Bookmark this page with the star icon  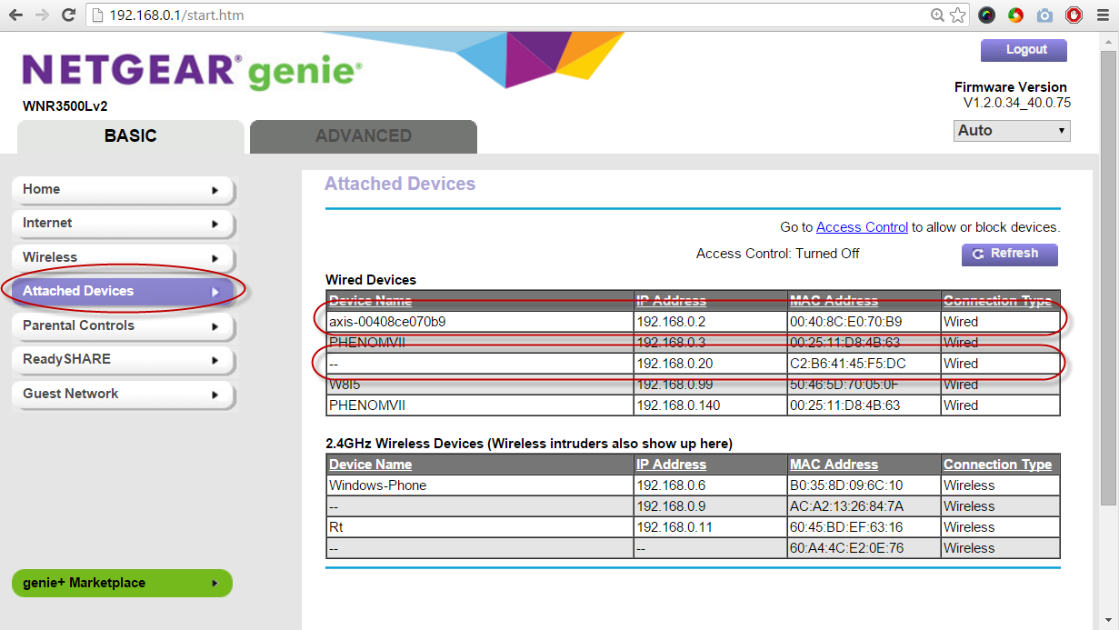[957, 15]
